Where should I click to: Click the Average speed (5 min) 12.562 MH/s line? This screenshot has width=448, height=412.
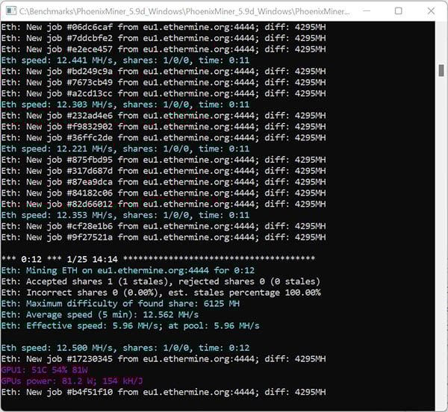pyautogui.click(x=100, y=315)
